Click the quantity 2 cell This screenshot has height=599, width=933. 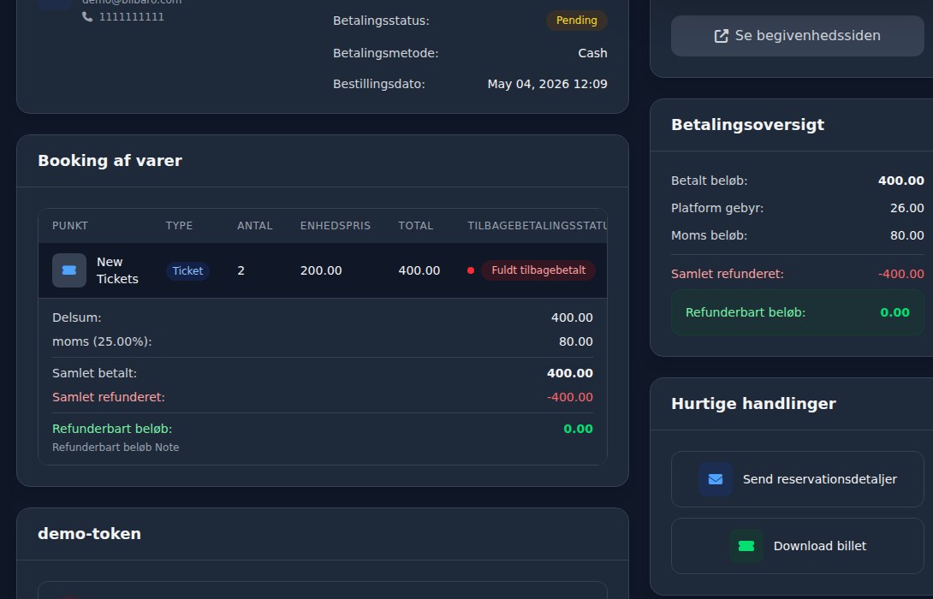(x=241, y=270)
